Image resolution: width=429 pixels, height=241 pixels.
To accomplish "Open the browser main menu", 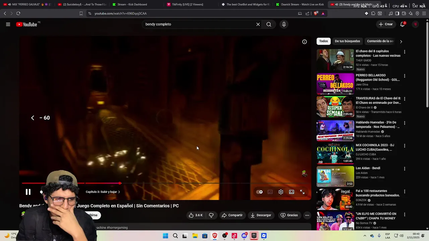I will [x=424, y=13].
